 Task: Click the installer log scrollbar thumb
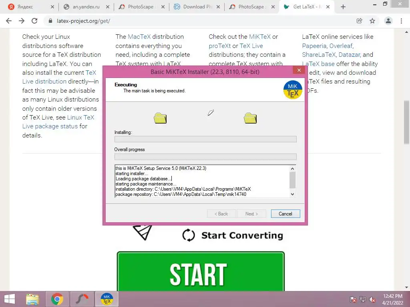292,180
